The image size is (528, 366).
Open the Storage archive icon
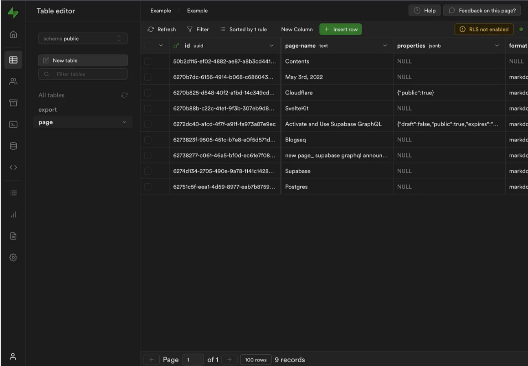[x=13, y=103]
